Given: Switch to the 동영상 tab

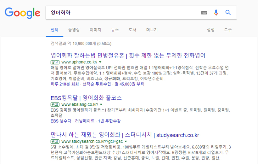Looking at the screenshot, I should [x=74, y=30].
